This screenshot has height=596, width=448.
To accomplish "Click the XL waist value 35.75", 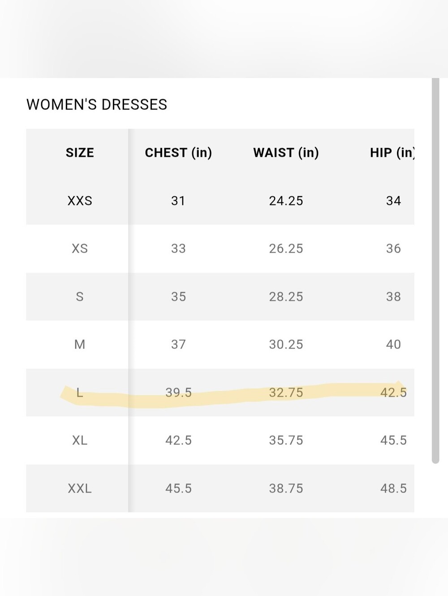I will pyautogui.click(x=286, y=441).
